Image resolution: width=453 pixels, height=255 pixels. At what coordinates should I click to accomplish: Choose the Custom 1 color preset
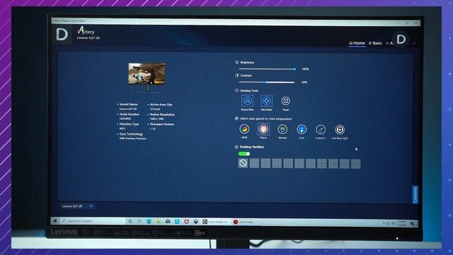coord(321,129)
